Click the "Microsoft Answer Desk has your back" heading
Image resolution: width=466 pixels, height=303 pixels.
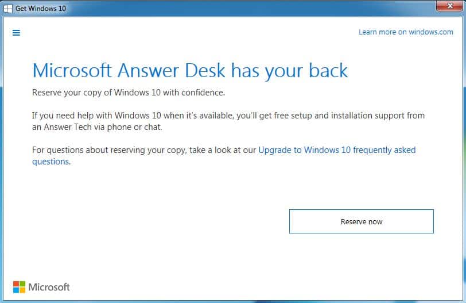pos(190,71)
